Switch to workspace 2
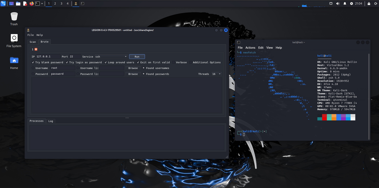 coord(55,4)
